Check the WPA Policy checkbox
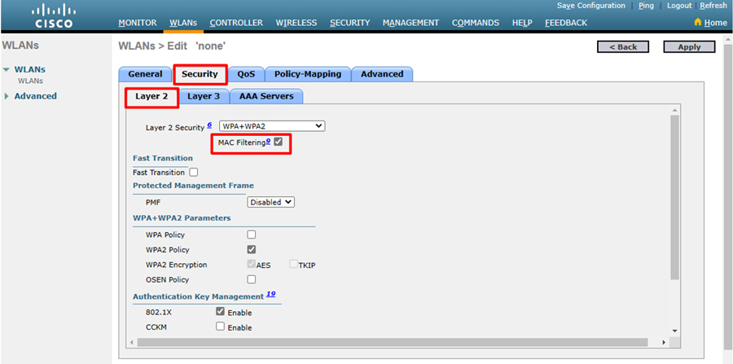Screen dimensions: 733x364 pos(252,235)
